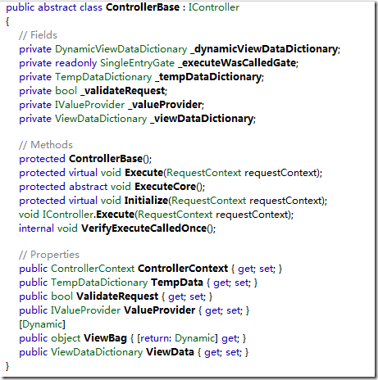Open IValueProvider type in fields section
378x380 pixels.
[x=90, y=105]
